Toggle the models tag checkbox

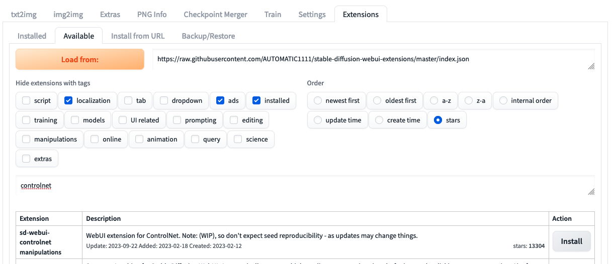click(75, 120)
